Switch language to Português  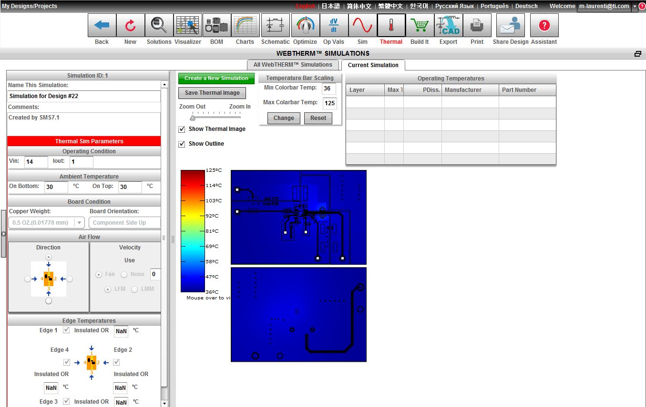point(494,6)
